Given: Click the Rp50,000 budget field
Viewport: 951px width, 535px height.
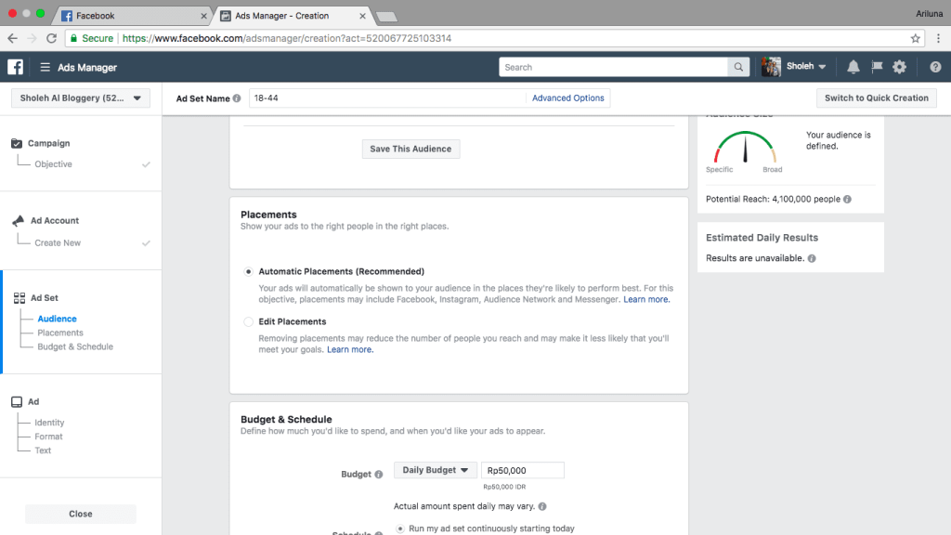Looking at the screenshot, I should point(522,470).
